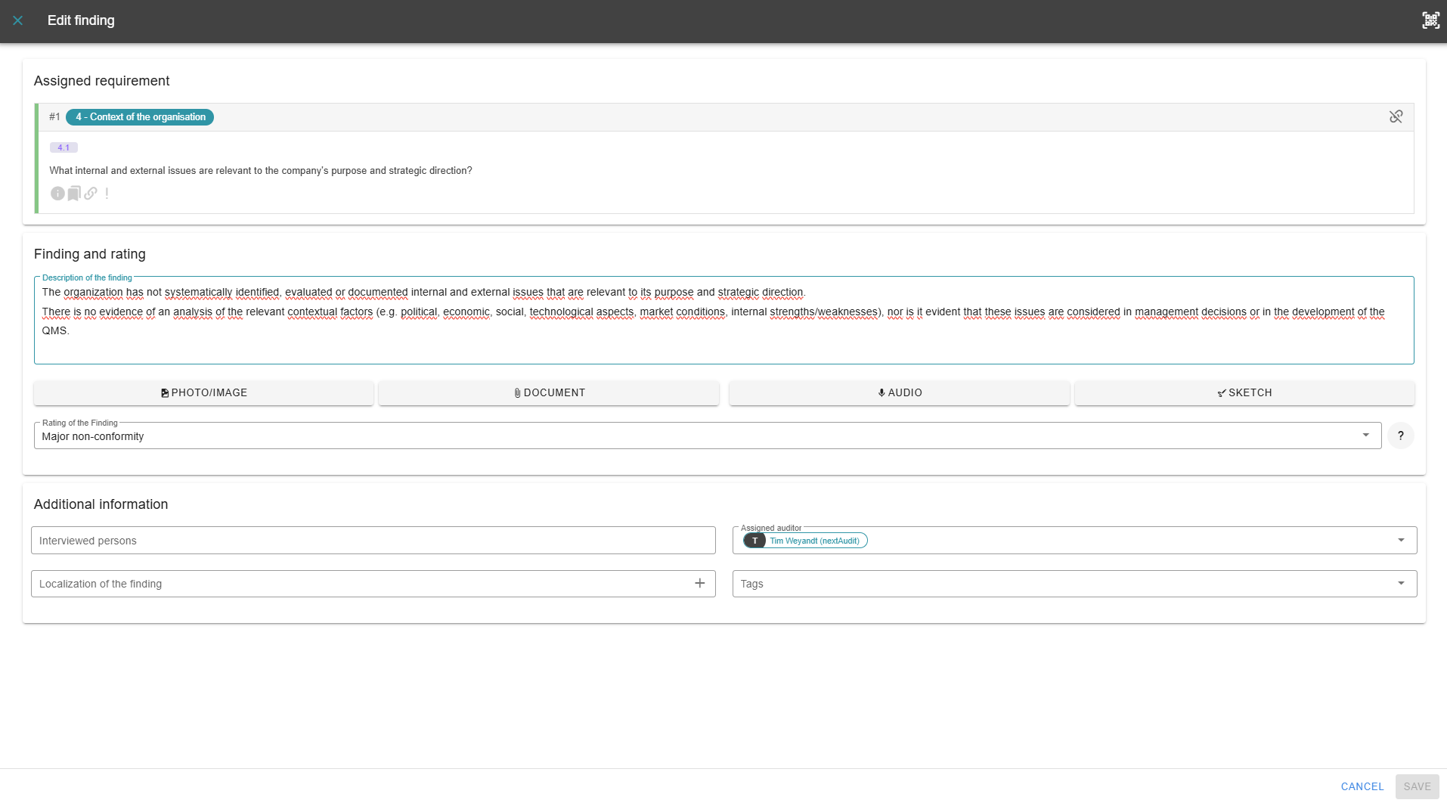Cancel editing the finding
The image size is (1447, 803).
pyautogui.click(x=1362, y=786)
